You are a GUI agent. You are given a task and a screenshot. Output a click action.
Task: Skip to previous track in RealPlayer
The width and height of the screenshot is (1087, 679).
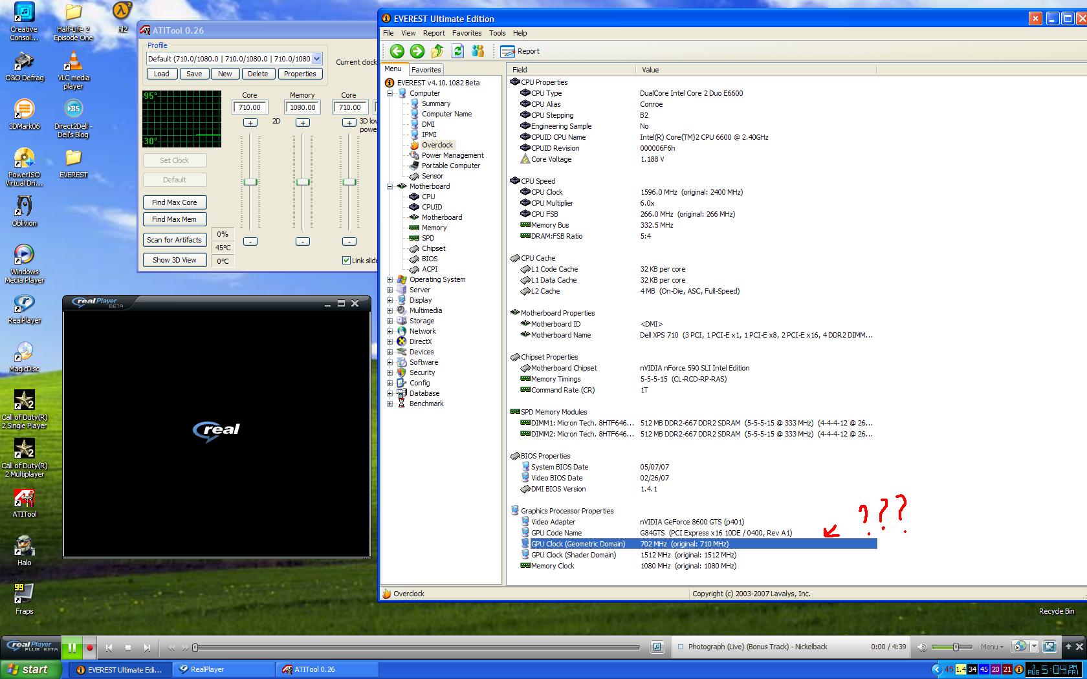coord(109,647)
